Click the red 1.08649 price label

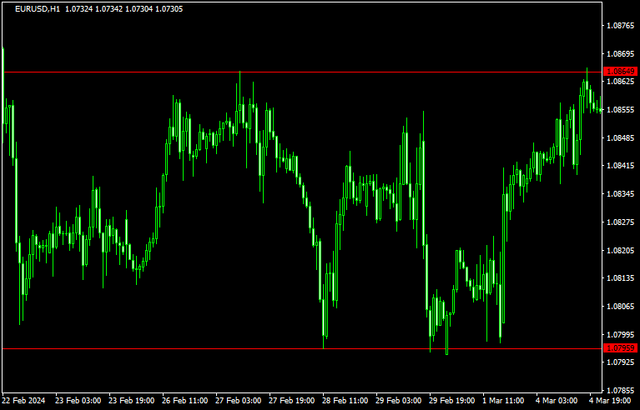click(x=622, y=72)
